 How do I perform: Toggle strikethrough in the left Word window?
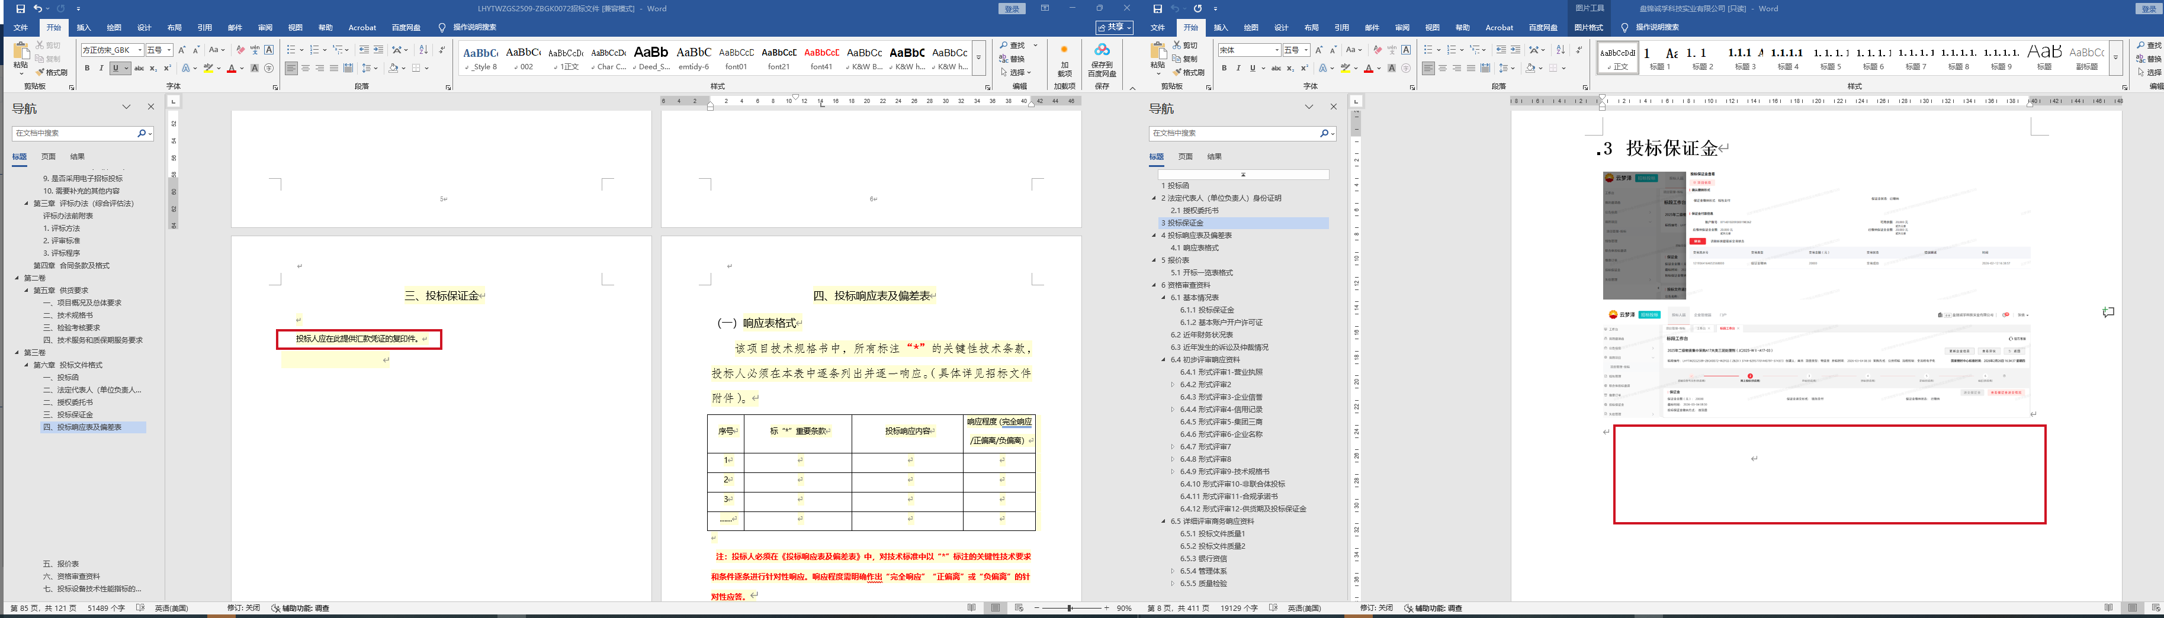139,68
